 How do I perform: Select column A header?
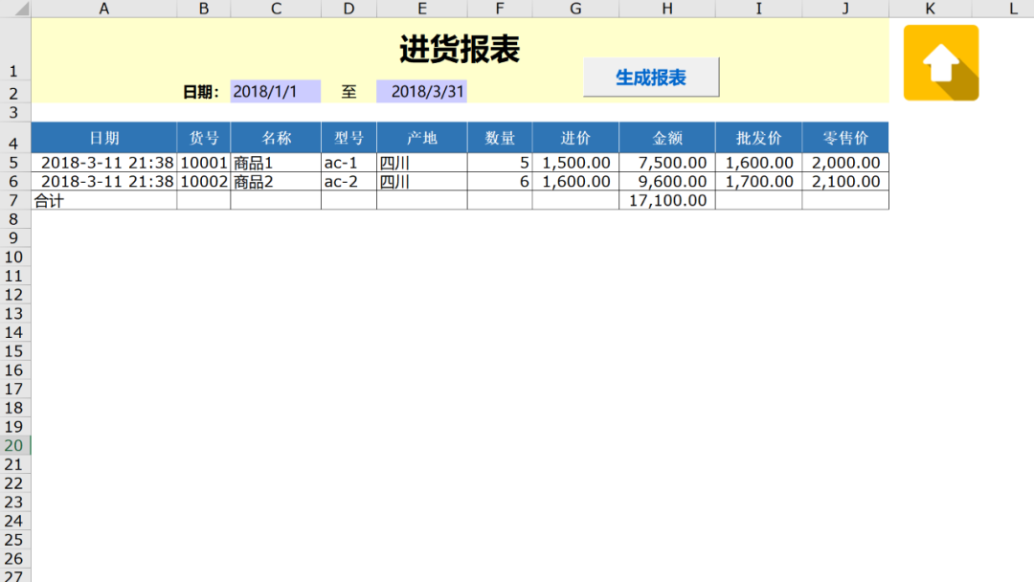[103, 9]
